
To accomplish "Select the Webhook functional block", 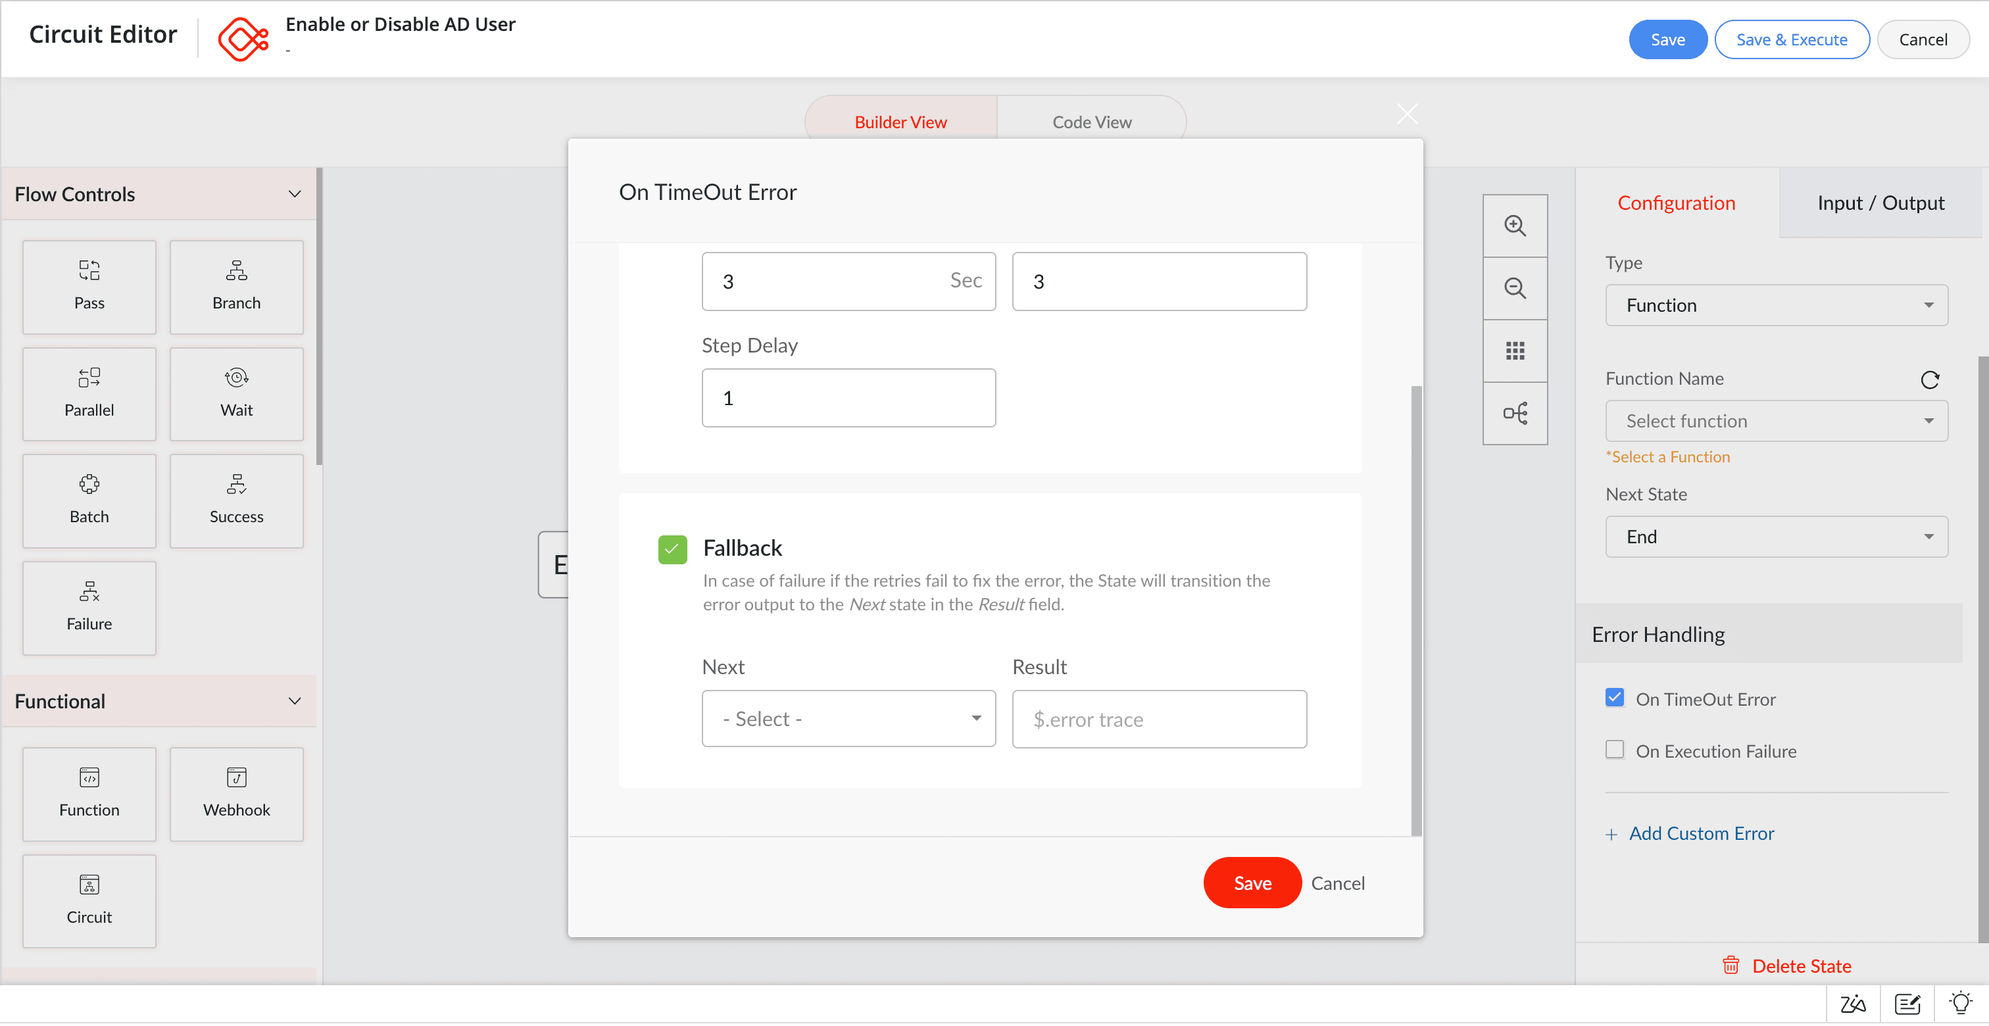I will (236, 794).
